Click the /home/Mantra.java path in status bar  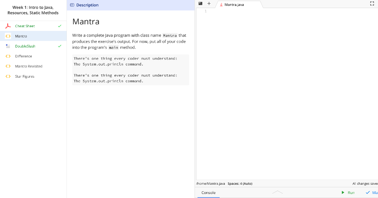(x=211, y=184)
